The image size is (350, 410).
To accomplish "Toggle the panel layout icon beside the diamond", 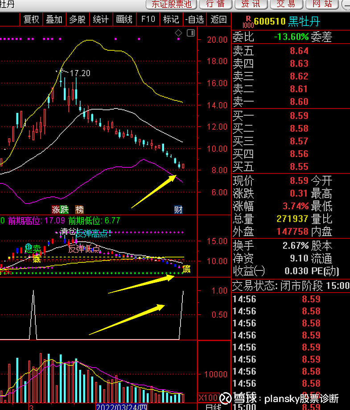I will coord(191,33).
